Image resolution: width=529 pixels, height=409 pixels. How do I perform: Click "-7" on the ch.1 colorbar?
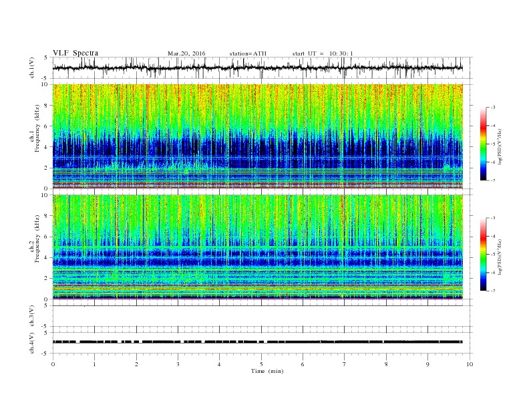493,180
